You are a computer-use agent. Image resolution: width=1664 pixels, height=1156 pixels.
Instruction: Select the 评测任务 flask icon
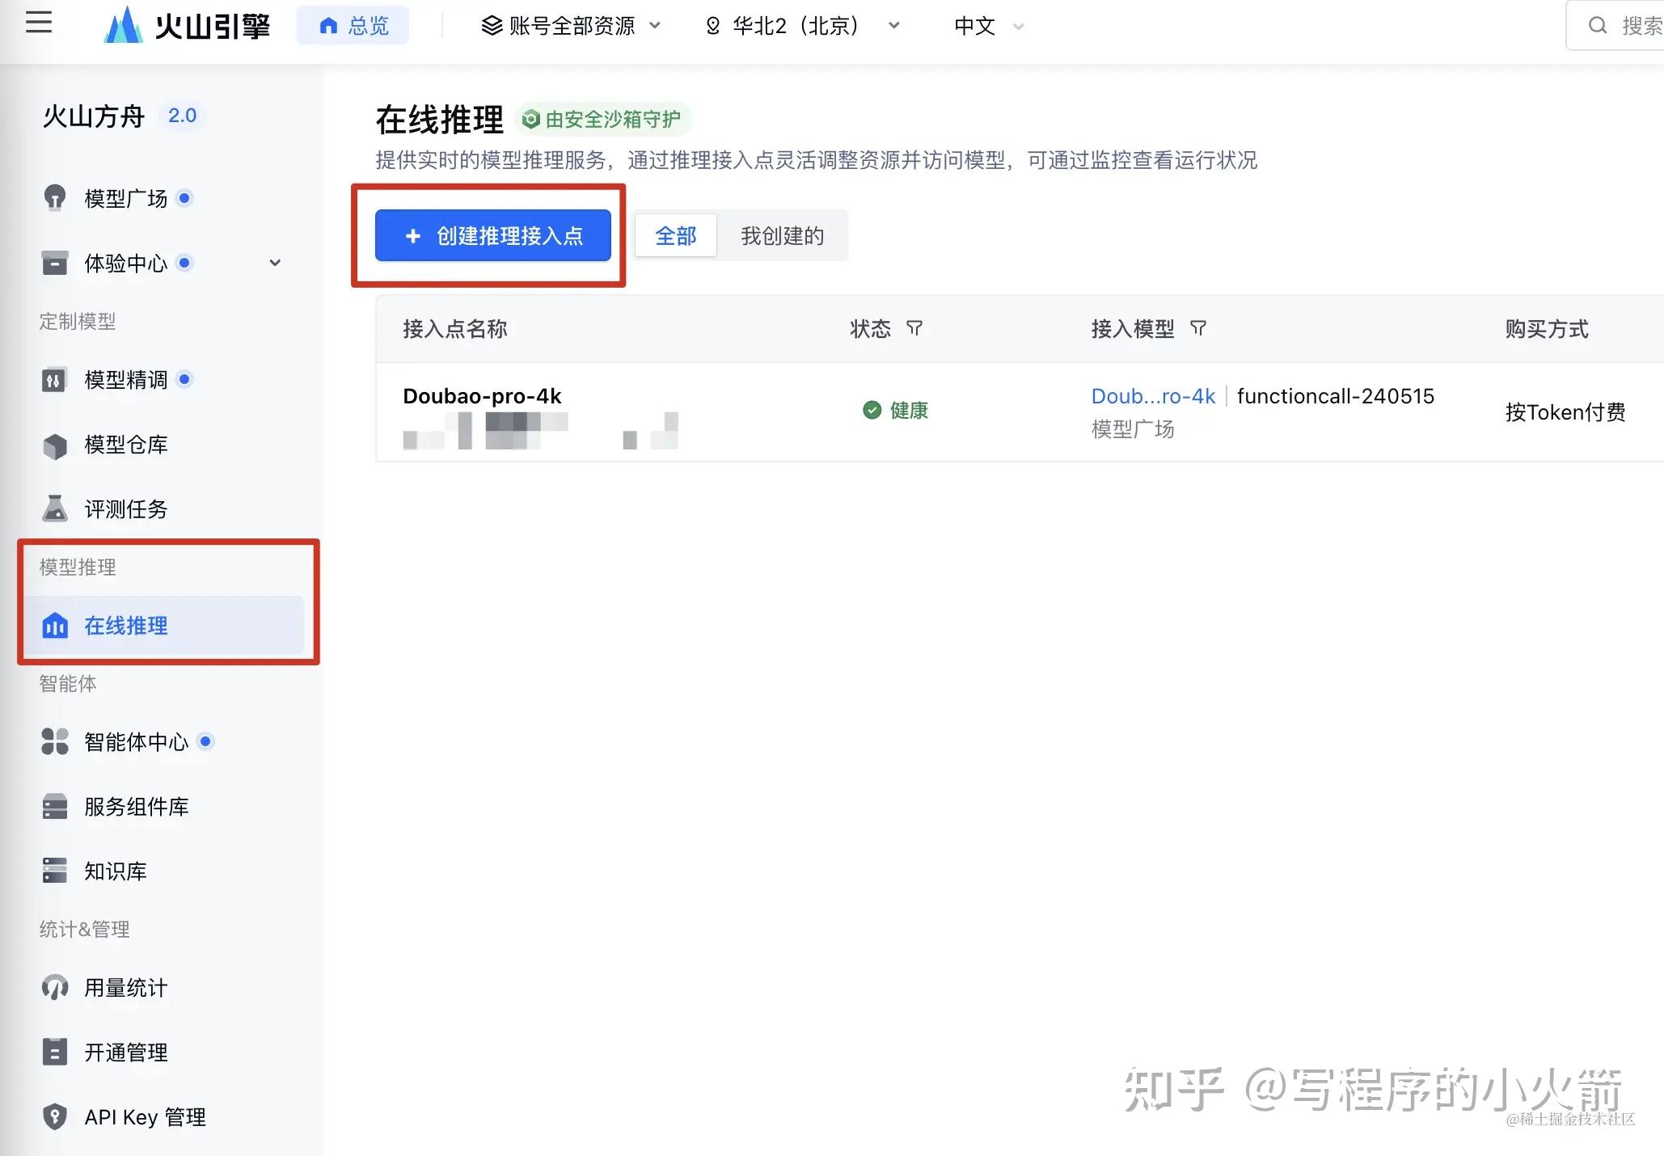click(x=54, y=508)
